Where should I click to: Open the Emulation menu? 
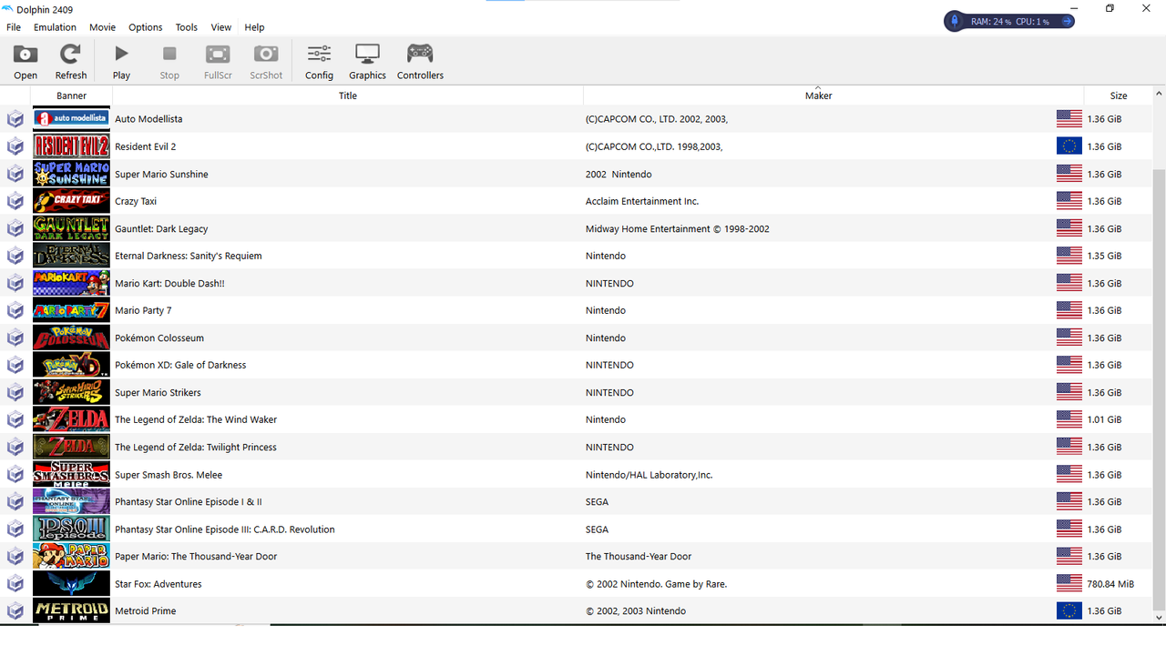[x=55, y=27]
